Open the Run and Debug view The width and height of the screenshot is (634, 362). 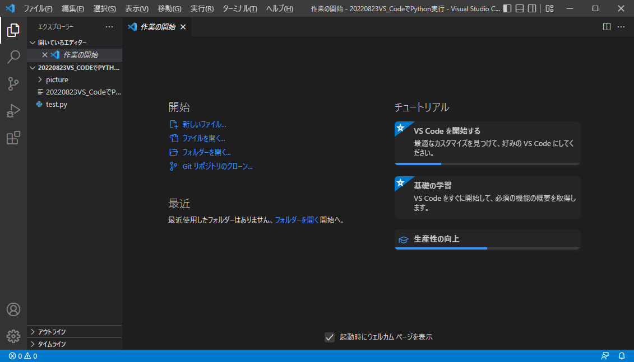(13, 111)
